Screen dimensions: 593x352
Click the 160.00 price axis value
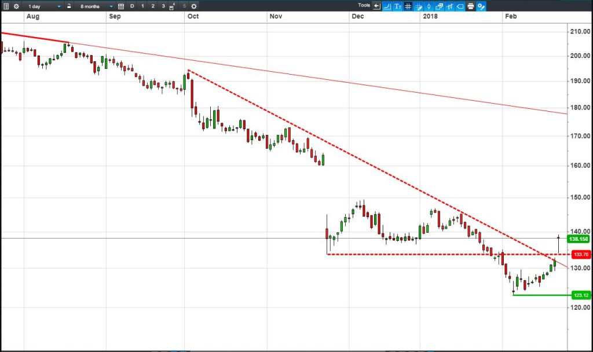580,165
